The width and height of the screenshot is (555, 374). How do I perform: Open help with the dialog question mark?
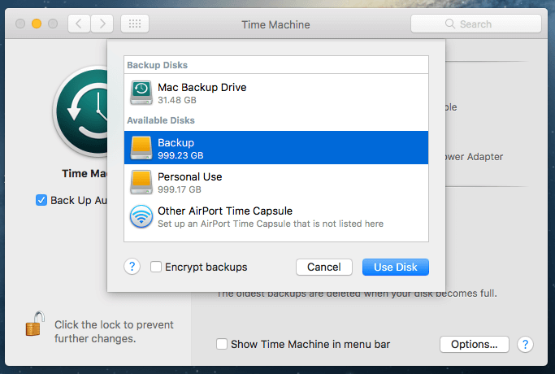132,267
